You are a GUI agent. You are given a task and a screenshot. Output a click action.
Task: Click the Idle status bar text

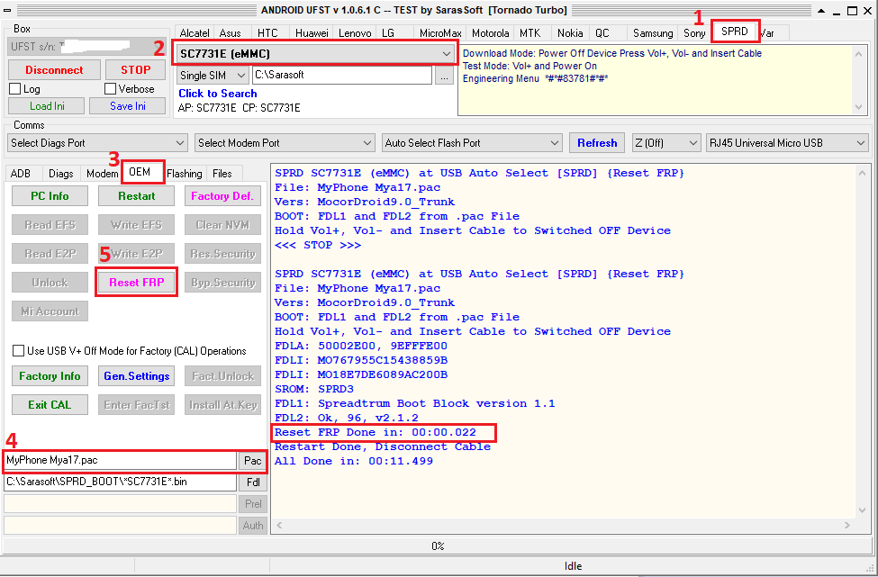point(574,566)
